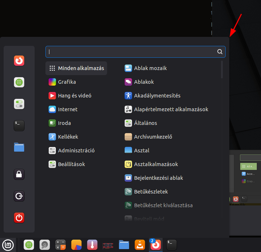
Task: Select Acce... category in the background window
Action: point(248,174)
